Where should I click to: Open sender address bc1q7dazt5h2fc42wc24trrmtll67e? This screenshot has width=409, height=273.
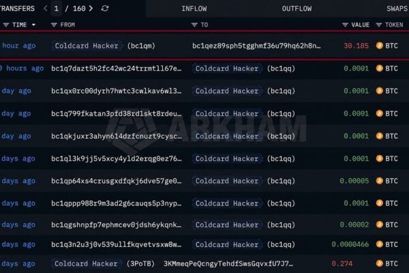(117, 68)
